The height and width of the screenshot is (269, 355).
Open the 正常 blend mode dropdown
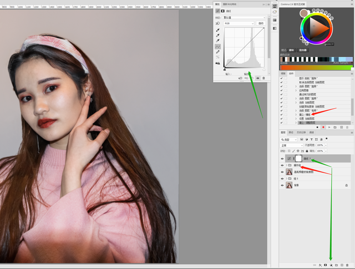point(291,145)
